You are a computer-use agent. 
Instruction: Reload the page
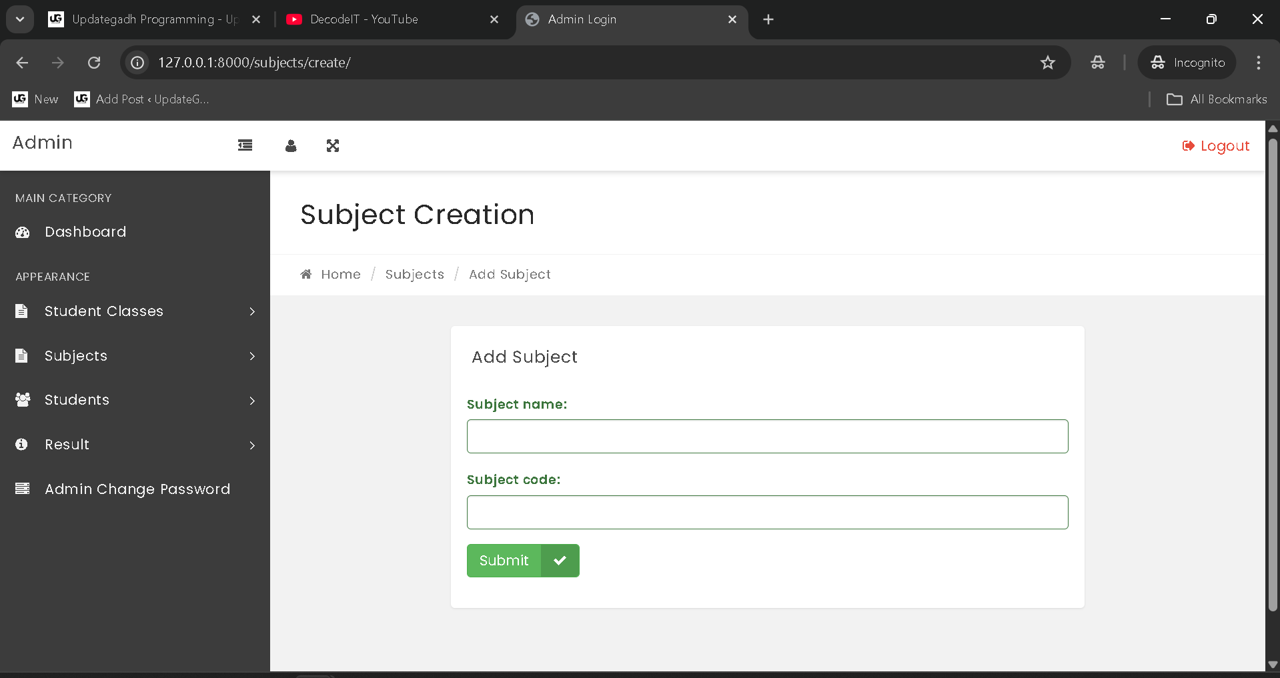click(x=94, y=63)
